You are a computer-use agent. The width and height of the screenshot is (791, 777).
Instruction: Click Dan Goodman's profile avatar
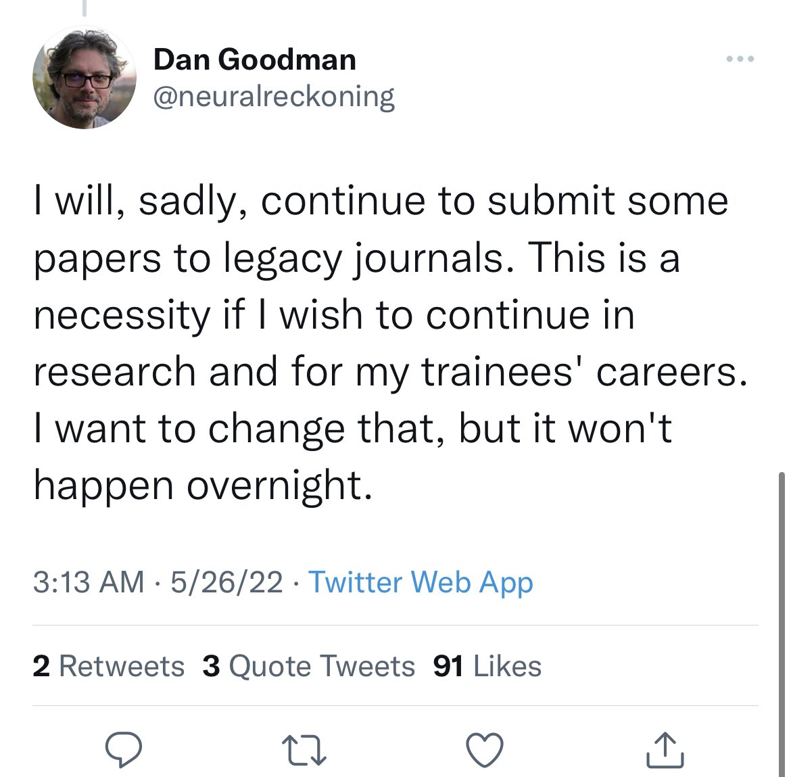tap(85, 78)
